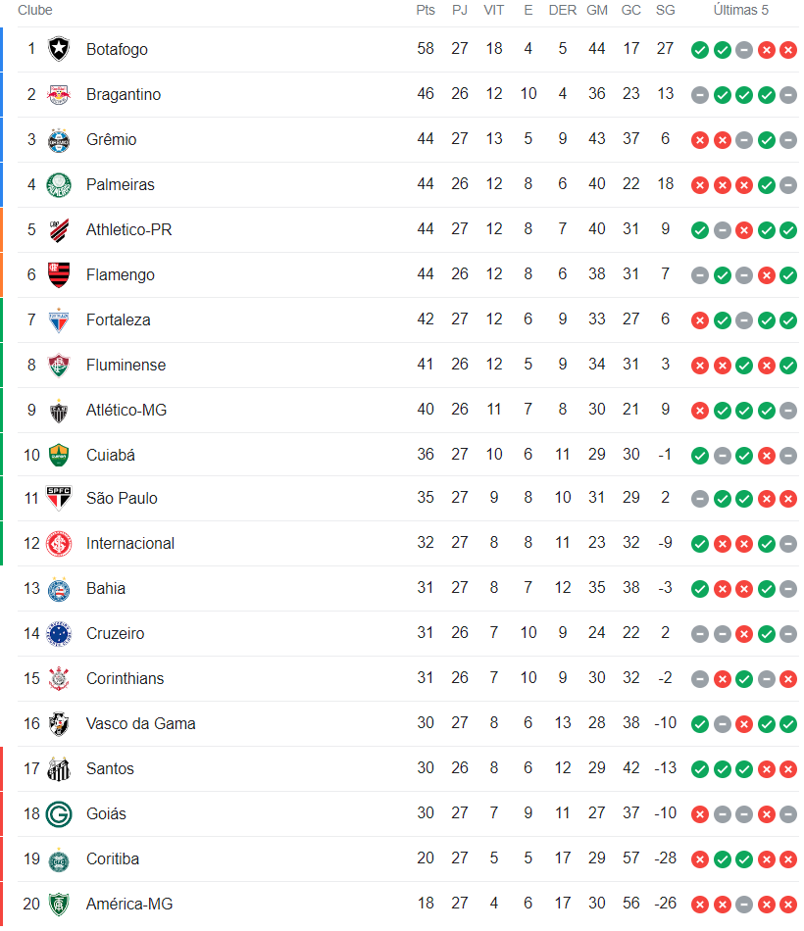Click the Pts column header
Image resolution: width=804 pixels, height=931 pixels.
coord(425,10)
